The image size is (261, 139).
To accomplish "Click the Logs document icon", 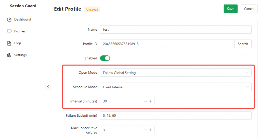I will point(9,43).
